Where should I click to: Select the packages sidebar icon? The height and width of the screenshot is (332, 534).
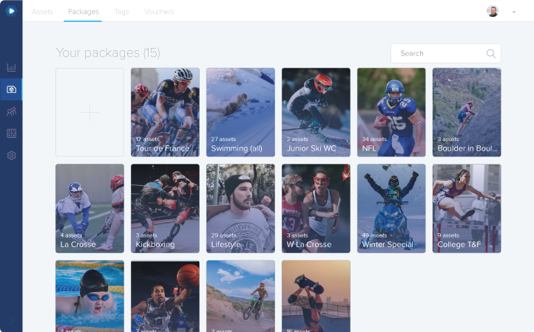11,89
